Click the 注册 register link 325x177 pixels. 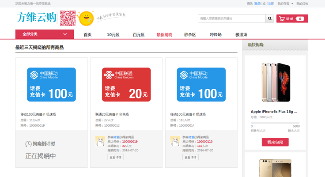click(270, 4)
